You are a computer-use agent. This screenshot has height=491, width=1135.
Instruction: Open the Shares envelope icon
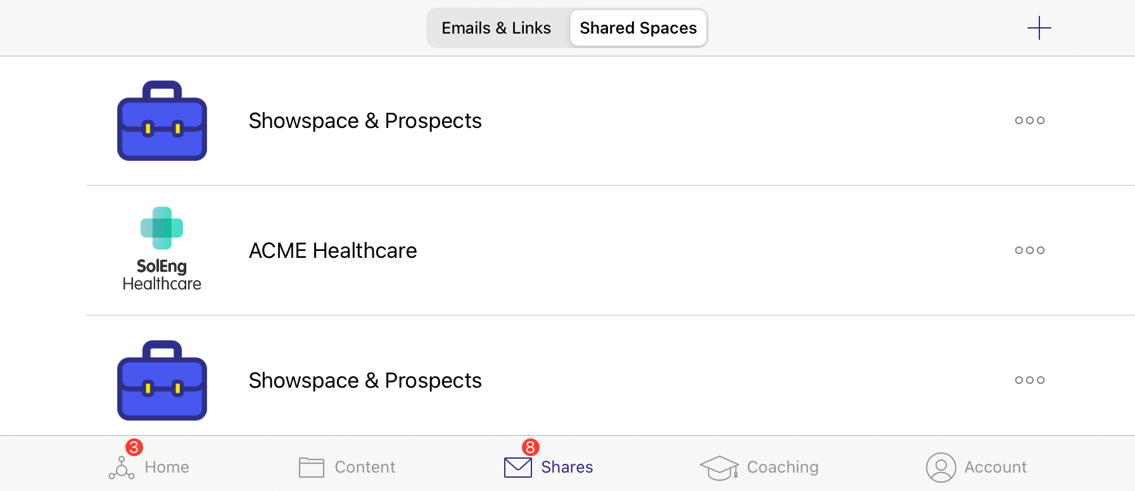(517, 467)
